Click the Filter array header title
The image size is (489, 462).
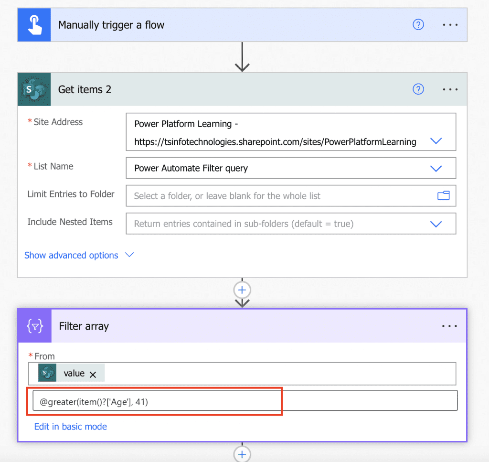click(x=84, y=326)
